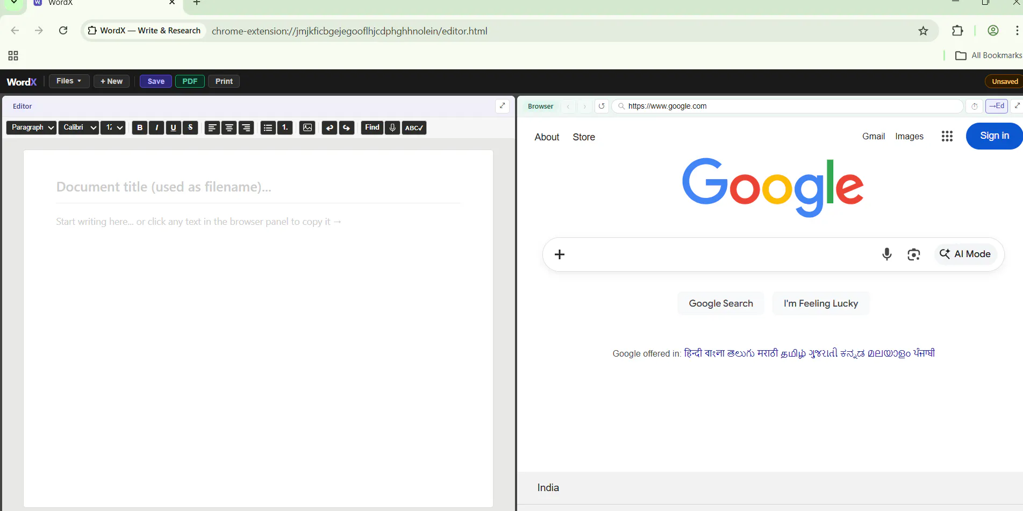
Task: Open Chrome tab search dropdown arrow
Action: pyautogui.click(x=14, y=3)
